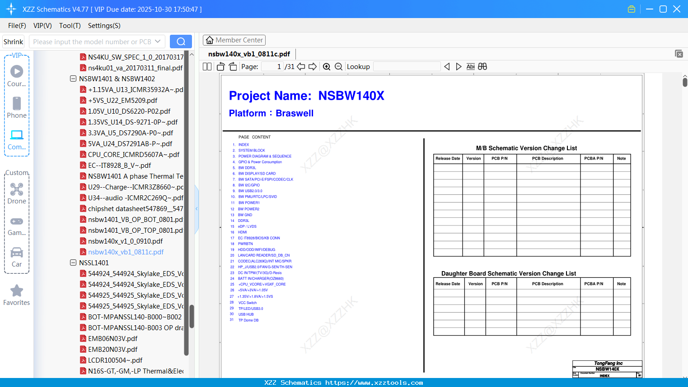Screen dimensions: 688x387
Task: Click PDF icon beside EMB06N03V.pdf
Action: 83,338
